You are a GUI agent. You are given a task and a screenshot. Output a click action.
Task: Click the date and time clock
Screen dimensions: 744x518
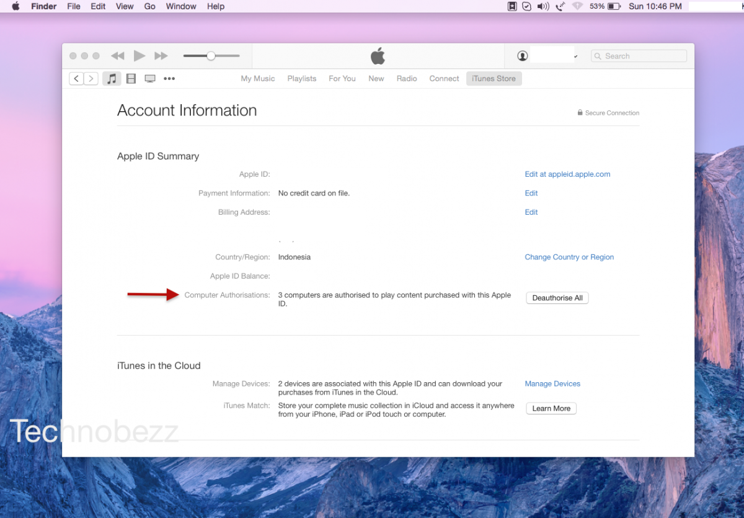pos(655,6)
